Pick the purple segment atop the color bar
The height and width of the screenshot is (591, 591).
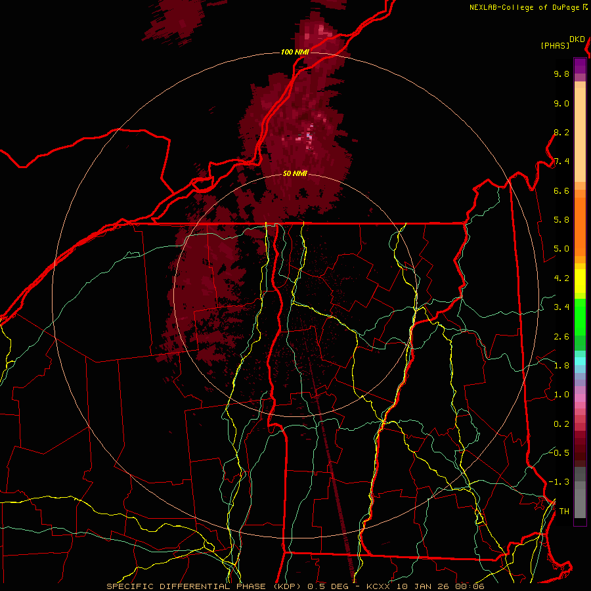pos(580,66)
